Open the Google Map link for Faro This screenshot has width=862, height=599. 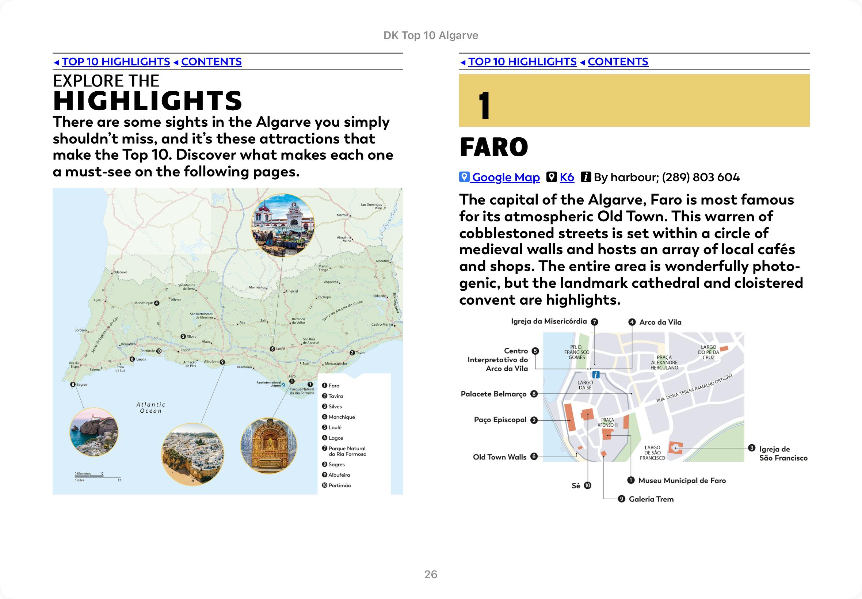tap(506, 177)
